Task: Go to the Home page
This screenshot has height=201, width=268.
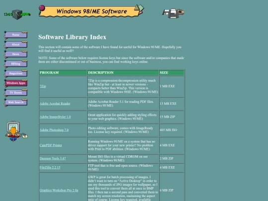Action: [x=16, y=35]
